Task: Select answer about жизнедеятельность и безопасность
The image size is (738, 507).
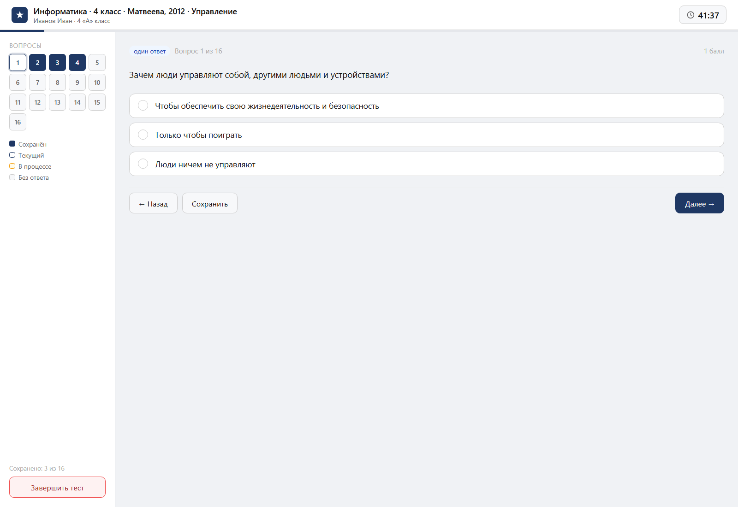Action: [x=426, y=106]
